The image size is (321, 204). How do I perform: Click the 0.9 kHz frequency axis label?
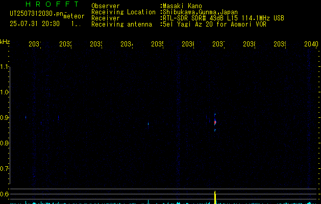coord(5,118)
